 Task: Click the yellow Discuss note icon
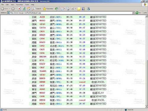coord(79,9)
